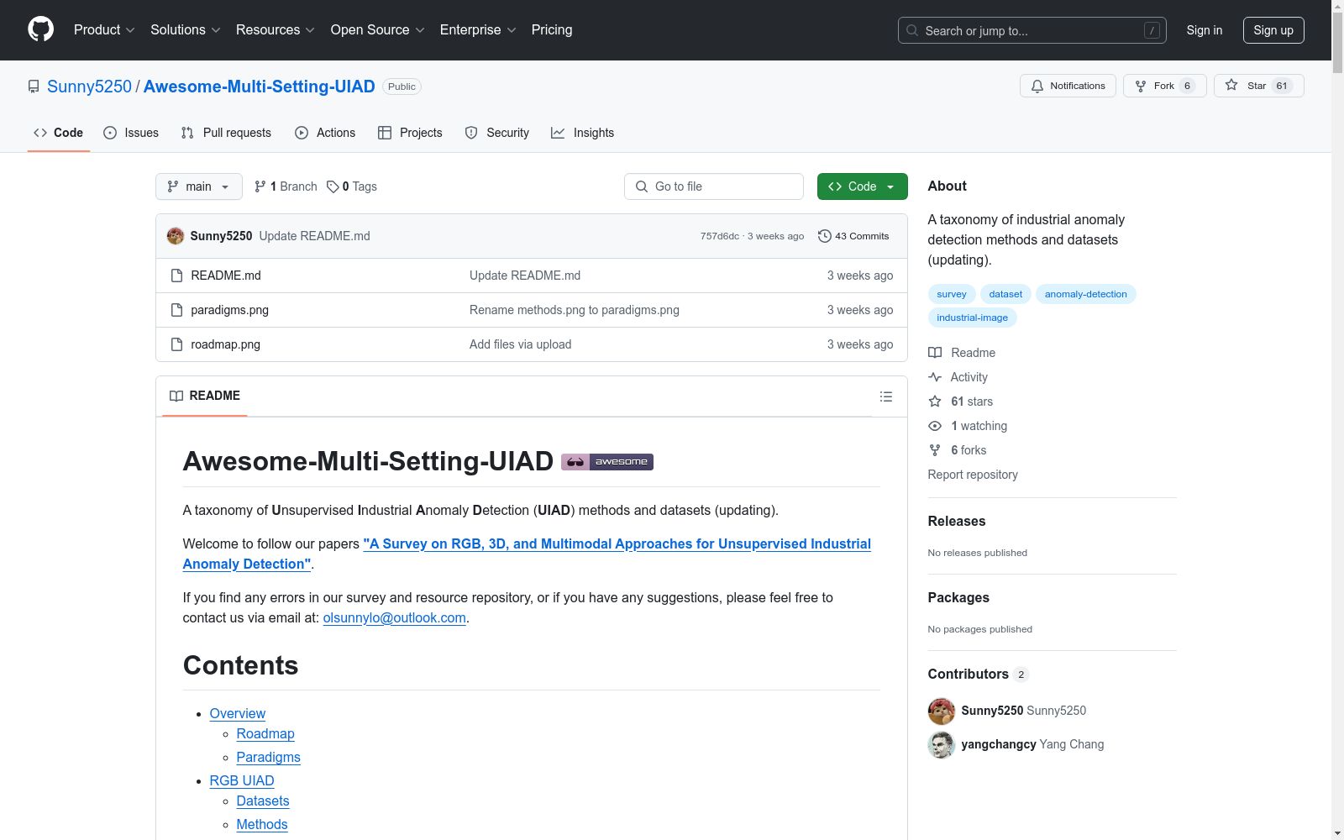
Task: Go to the Insights tab
Action: tap(582, 133)
